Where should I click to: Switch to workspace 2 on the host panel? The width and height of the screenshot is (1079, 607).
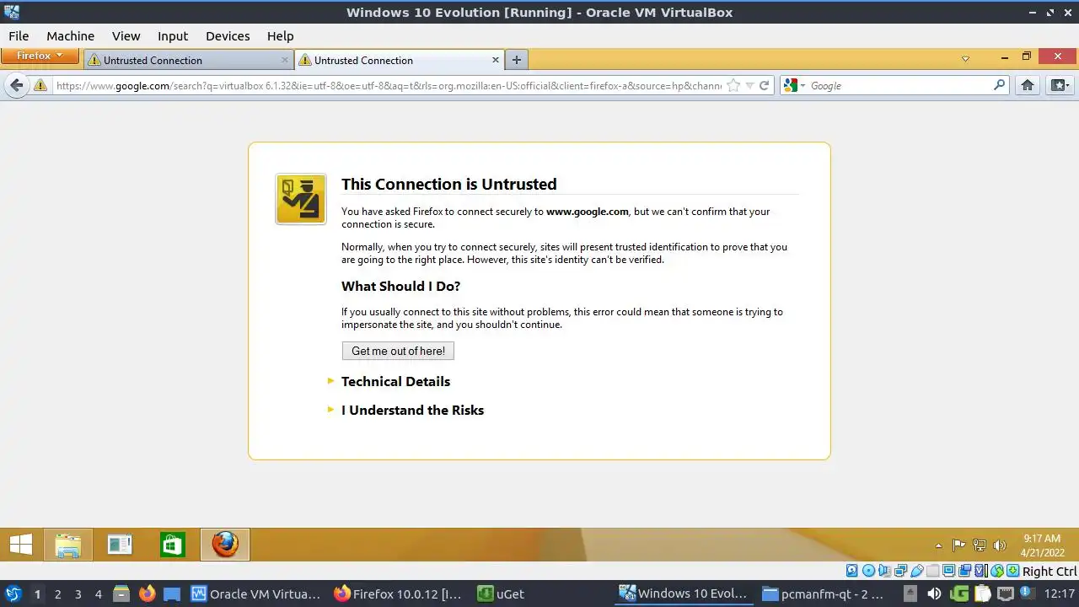(x=57, y=594)
